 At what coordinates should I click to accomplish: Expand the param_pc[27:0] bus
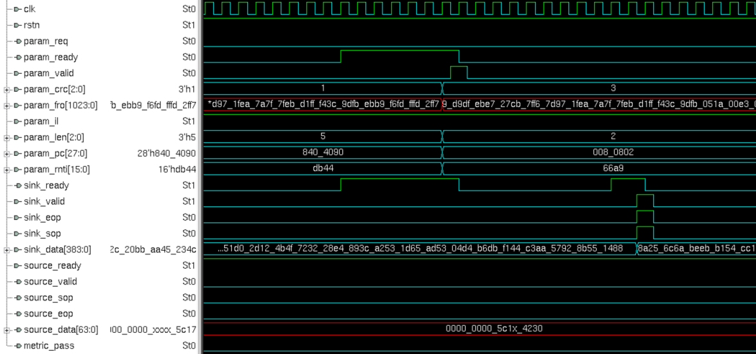[6, 154]
